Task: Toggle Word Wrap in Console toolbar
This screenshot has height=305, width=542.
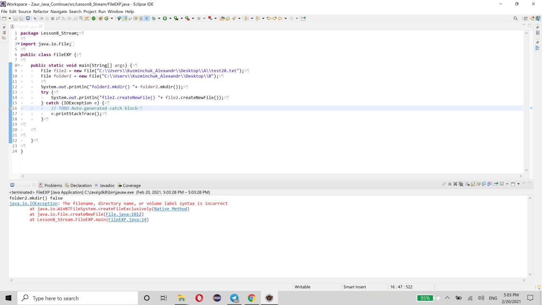Action: coord(478,184)
